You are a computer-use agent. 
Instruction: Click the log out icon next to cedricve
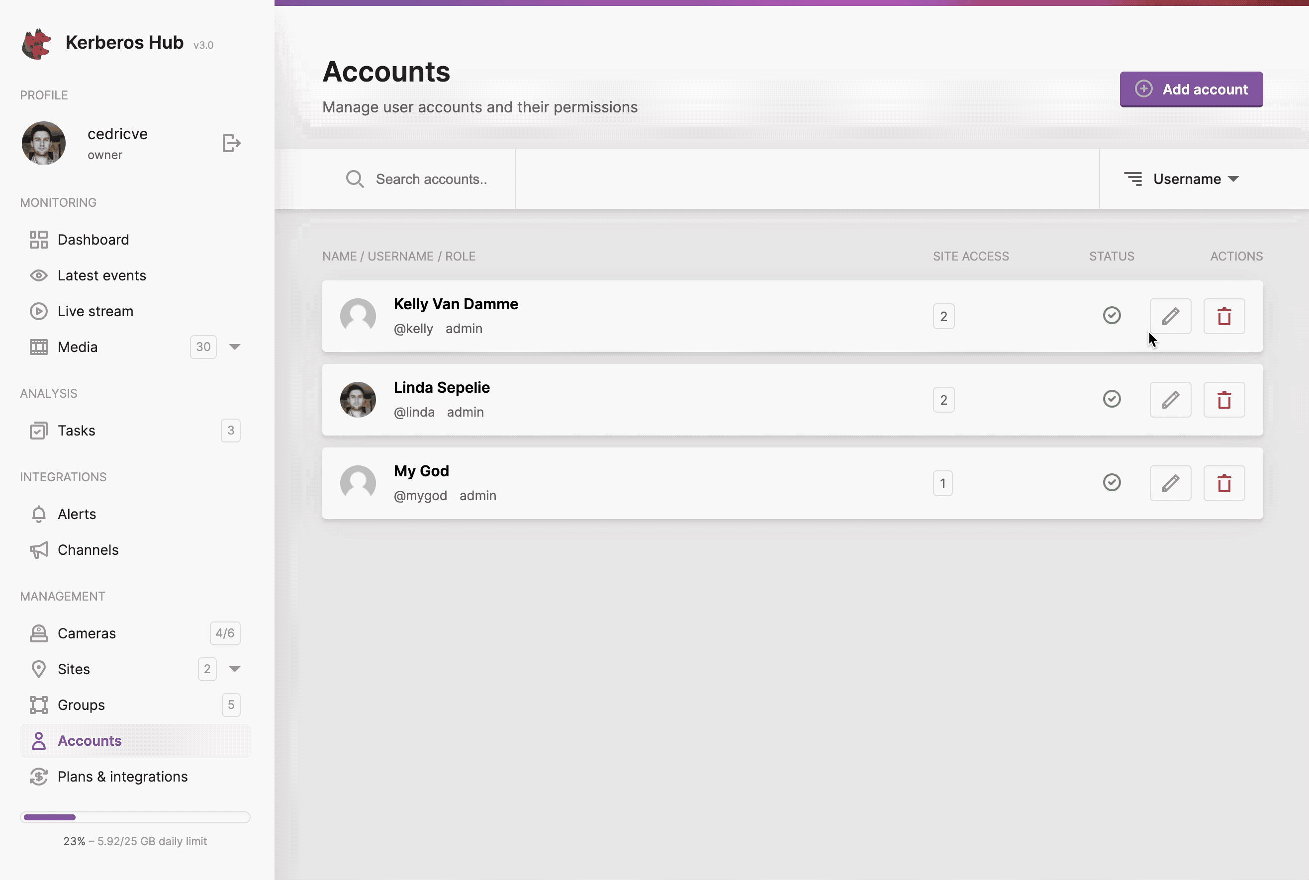pos(231,143)
